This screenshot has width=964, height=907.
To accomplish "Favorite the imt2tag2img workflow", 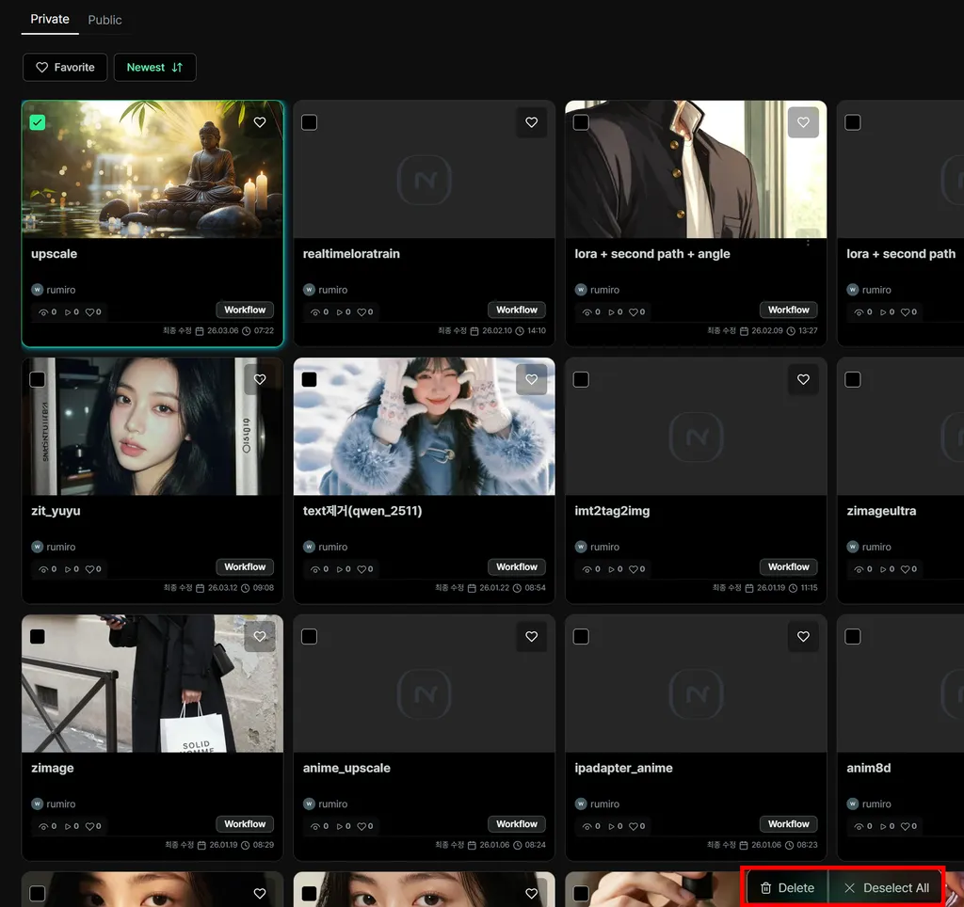I will pos(804,379).
